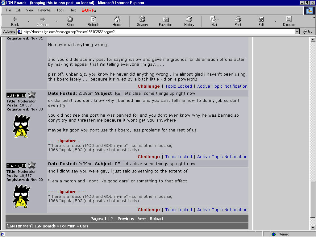Open the Edit menu

[19, 10]
